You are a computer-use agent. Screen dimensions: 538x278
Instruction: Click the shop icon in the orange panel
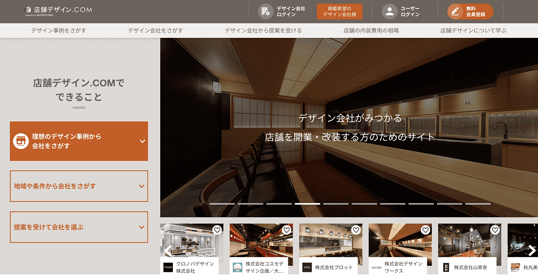(21, 141)
